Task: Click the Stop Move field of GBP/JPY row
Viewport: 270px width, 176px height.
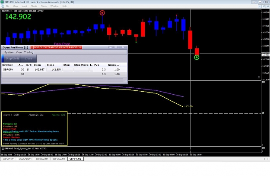Action: tap(81, 69)
